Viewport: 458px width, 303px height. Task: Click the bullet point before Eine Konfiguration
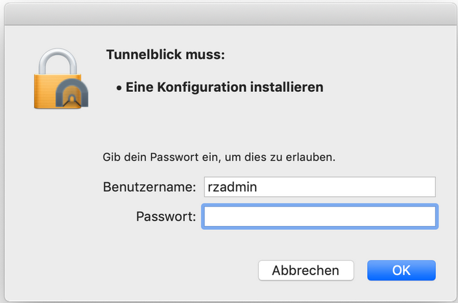pyautogui.click(x=119, y=87)
